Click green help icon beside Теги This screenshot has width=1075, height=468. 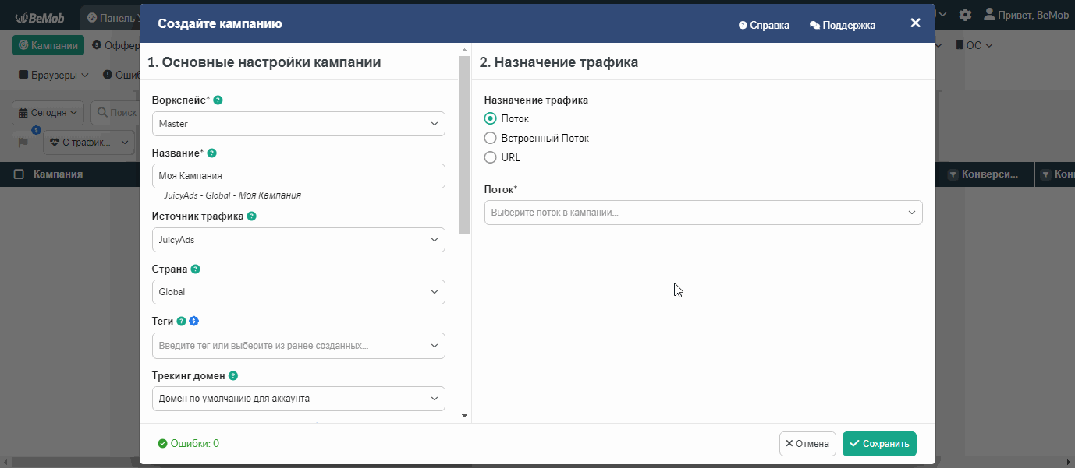coord(181,321)
